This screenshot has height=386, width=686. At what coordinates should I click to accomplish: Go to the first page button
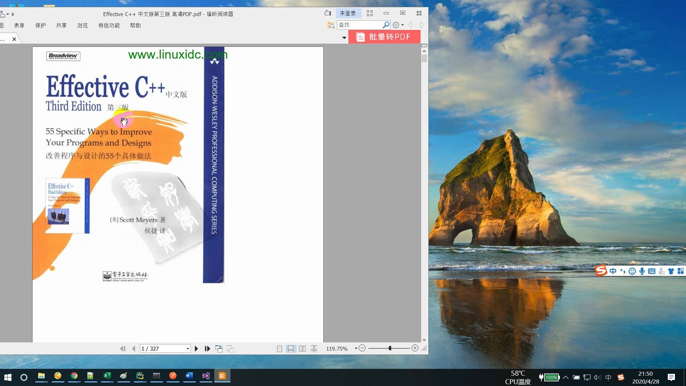click(123, 348)
